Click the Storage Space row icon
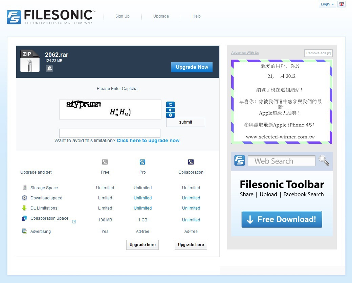Image resolution: width=352 pixels, height=283 pixels. pyautogui.click(x=24, y=188)
